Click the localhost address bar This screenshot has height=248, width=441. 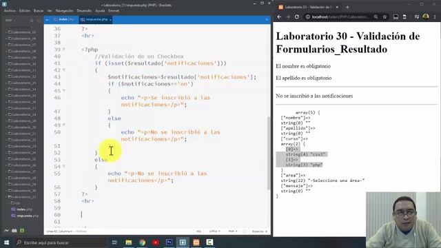coord(340,17)
